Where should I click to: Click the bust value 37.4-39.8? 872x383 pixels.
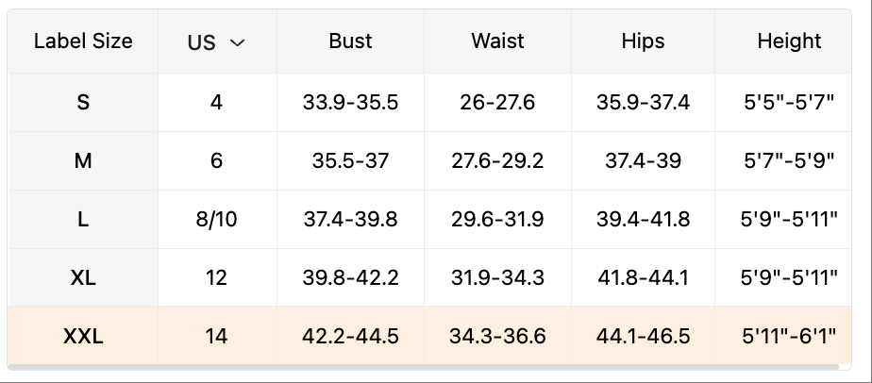(350, 219)
